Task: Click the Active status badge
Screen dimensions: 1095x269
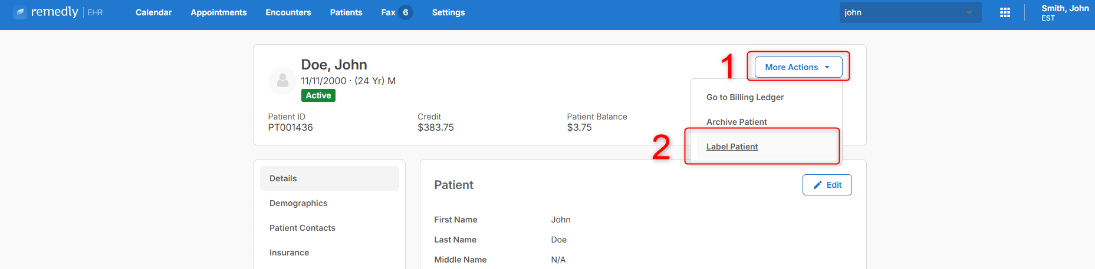Action: tap(318, 95)
